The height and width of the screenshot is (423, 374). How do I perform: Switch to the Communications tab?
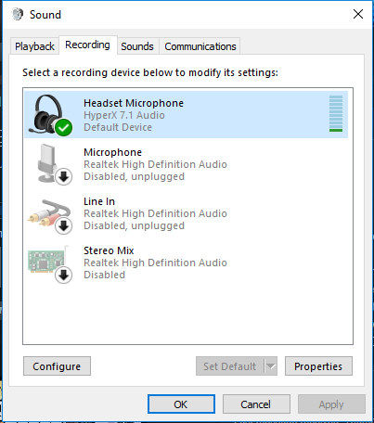click(200, 46)
